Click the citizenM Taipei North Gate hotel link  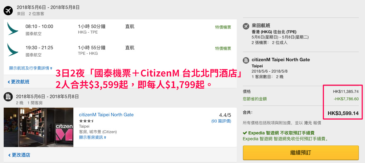click(106, 115)
